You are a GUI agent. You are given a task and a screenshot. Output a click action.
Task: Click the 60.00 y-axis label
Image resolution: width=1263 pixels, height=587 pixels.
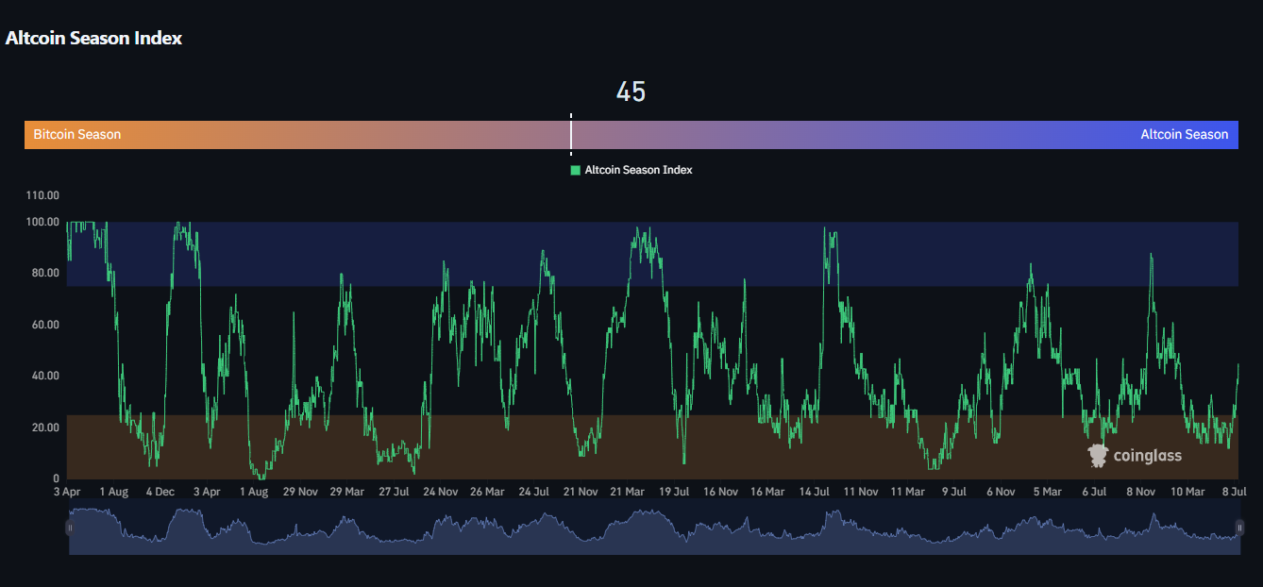click(x=44, y=325)
